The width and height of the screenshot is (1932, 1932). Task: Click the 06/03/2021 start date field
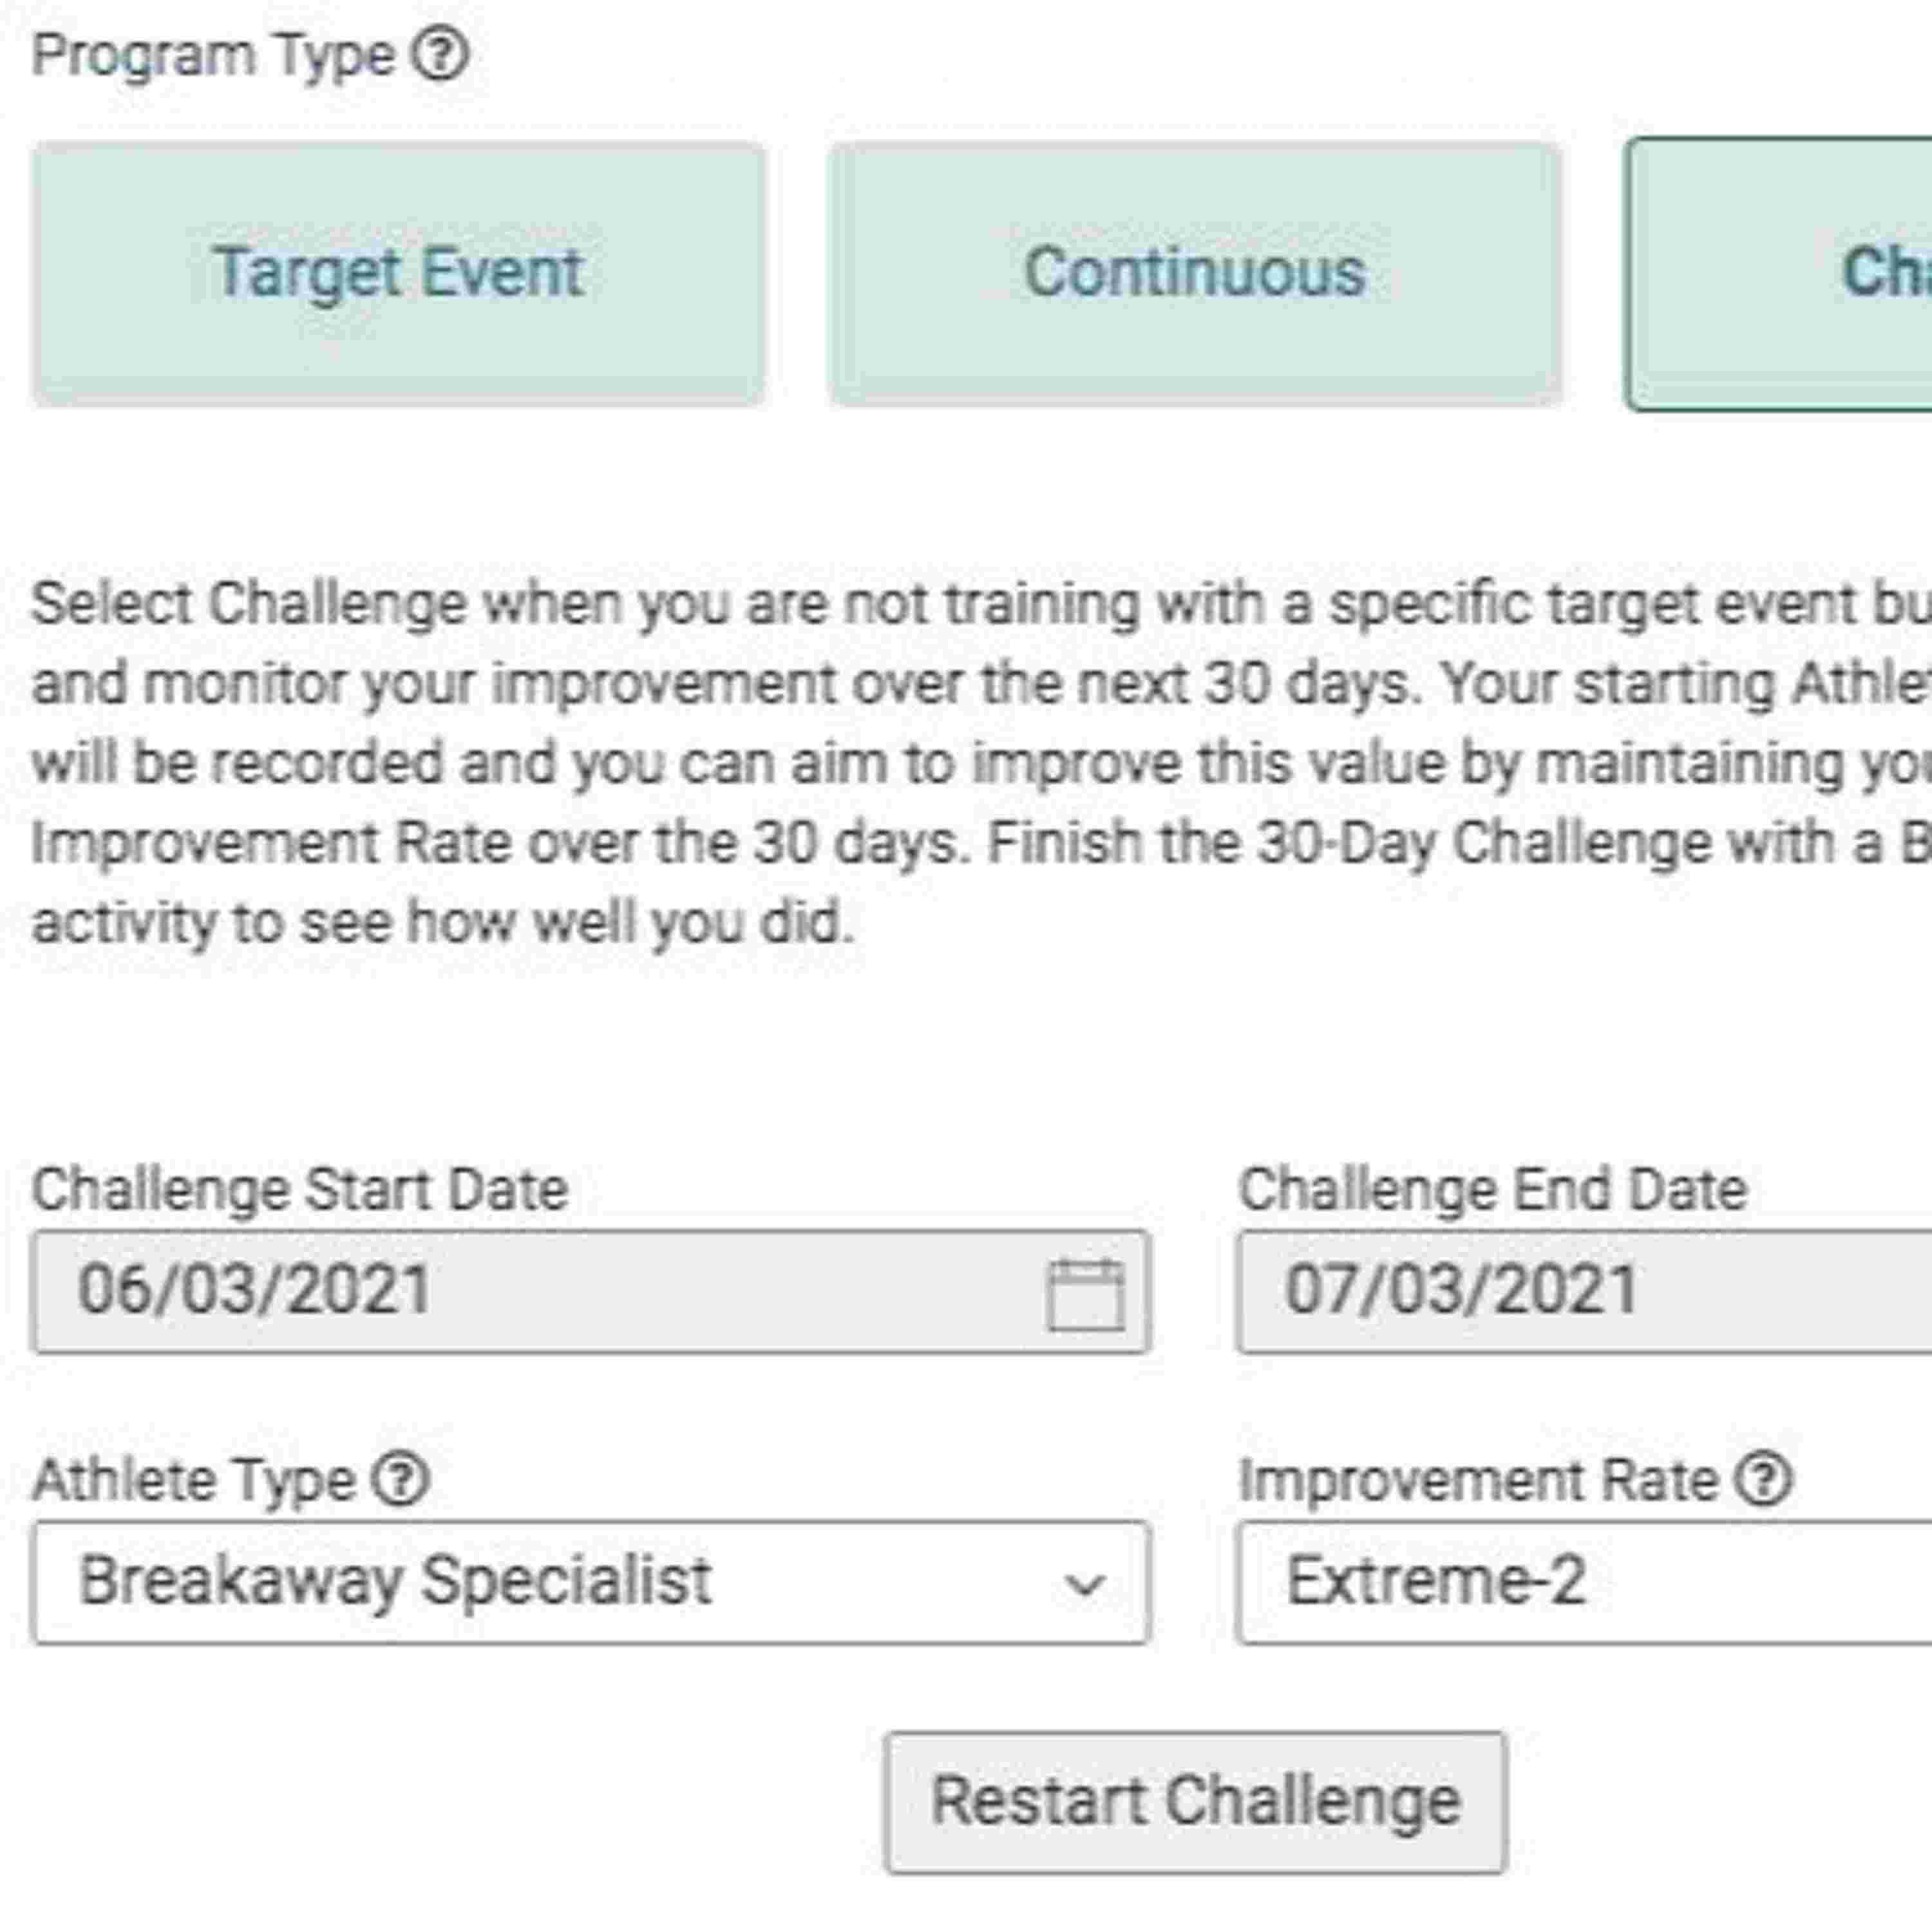point(540,1292)
